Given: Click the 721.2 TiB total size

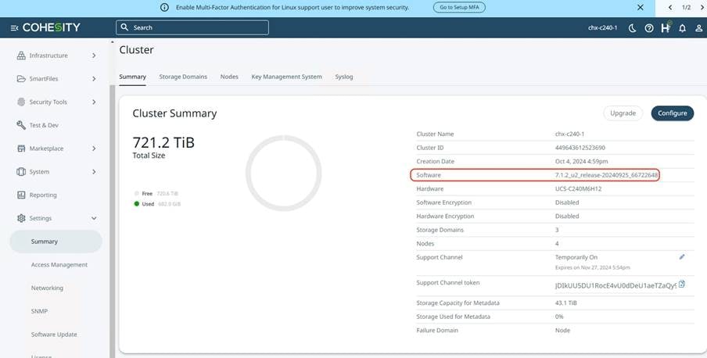Looking at the screenshot, I should 163,142.
